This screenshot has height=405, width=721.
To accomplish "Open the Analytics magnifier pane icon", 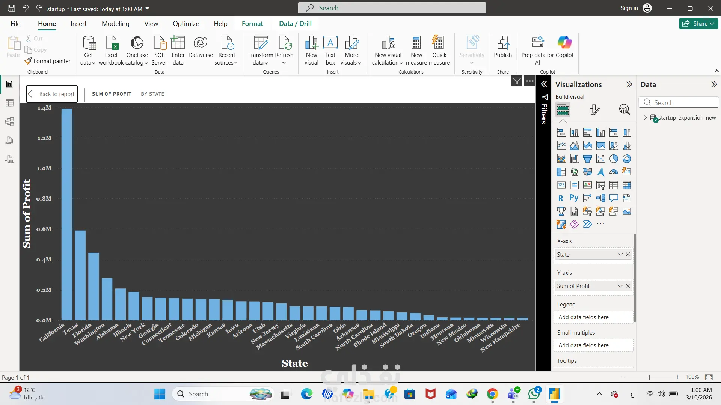I will coord(624,109).
